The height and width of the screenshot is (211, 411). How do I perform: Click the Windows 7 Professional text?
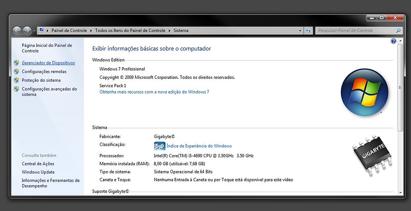coord(122,69)
